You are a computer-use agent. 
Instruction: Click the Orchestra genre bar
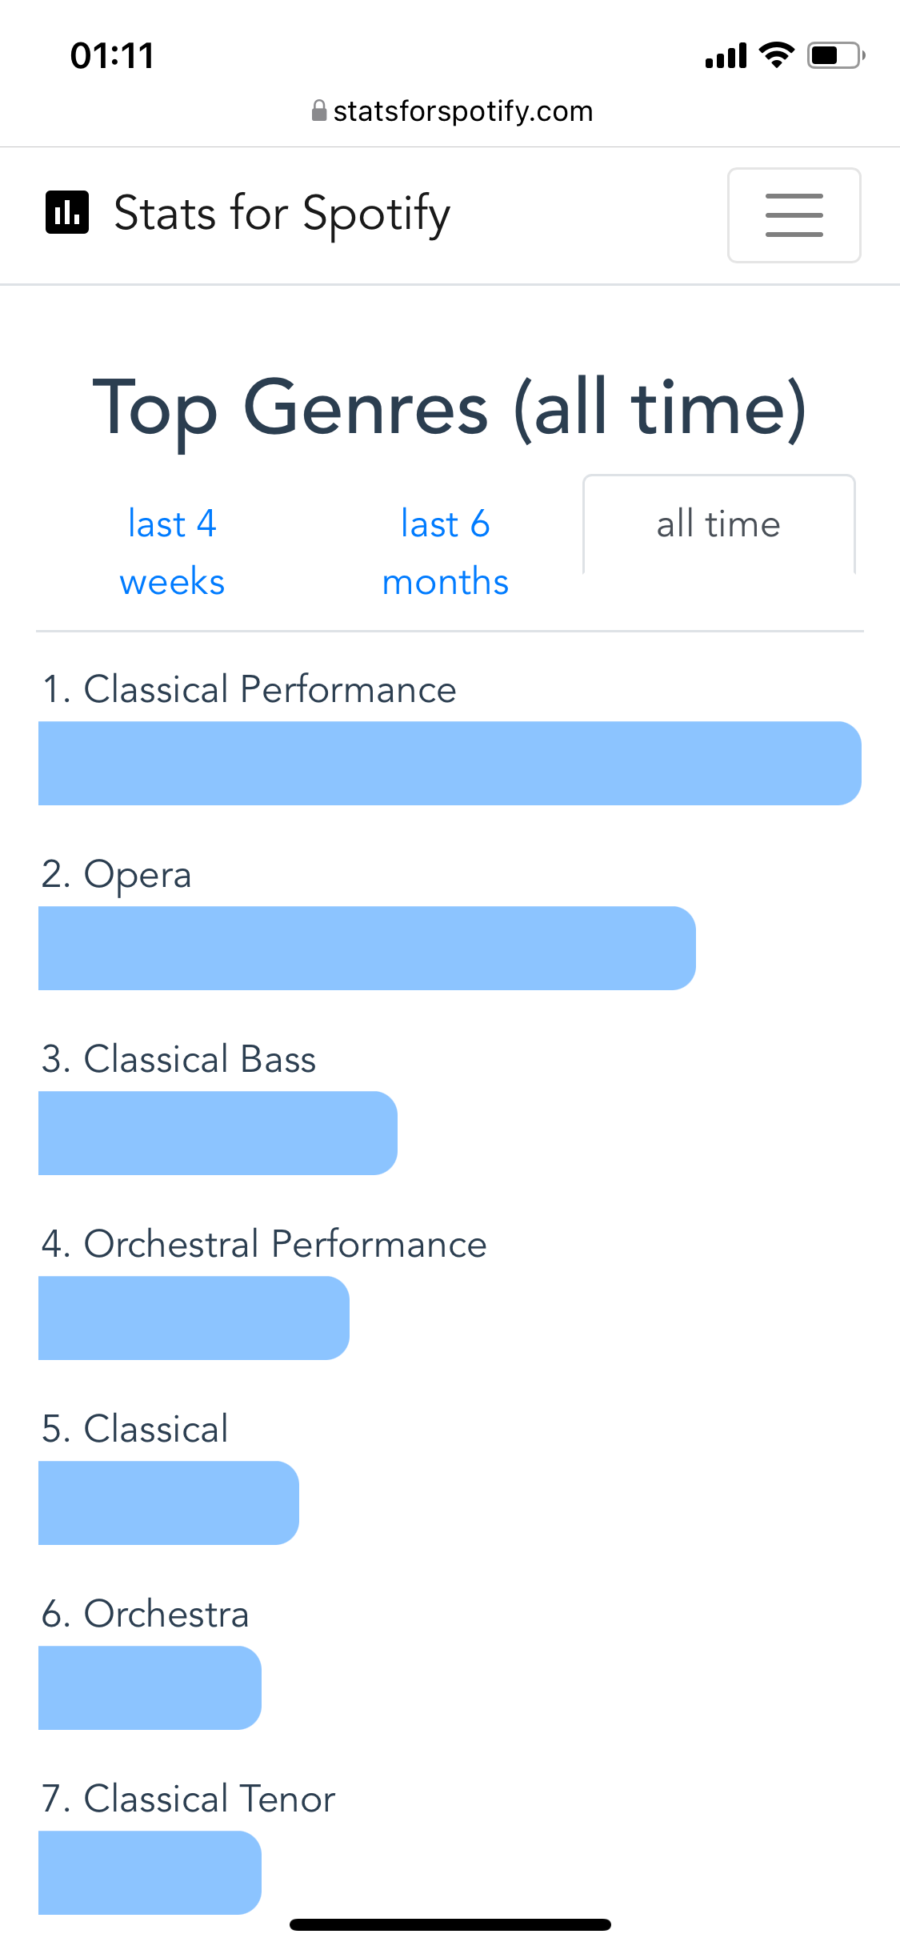coord(150,1687)
